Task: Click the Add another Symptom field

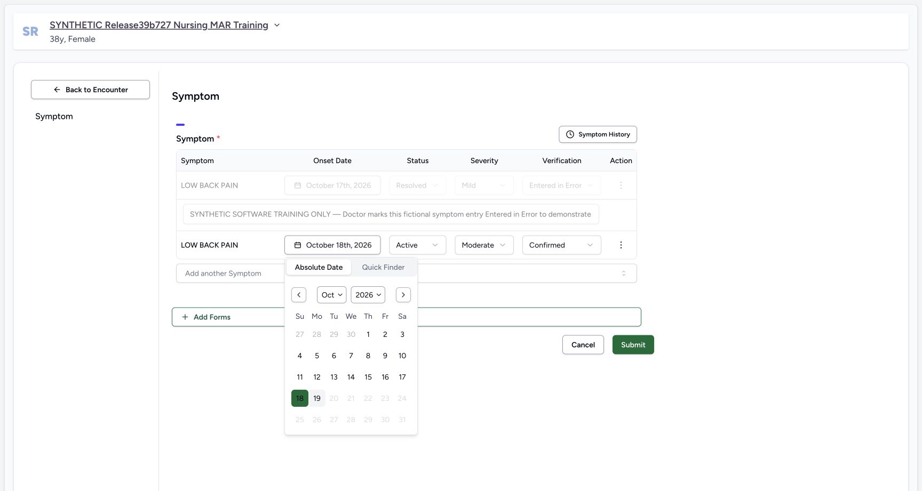Action: tap(406, 273)
